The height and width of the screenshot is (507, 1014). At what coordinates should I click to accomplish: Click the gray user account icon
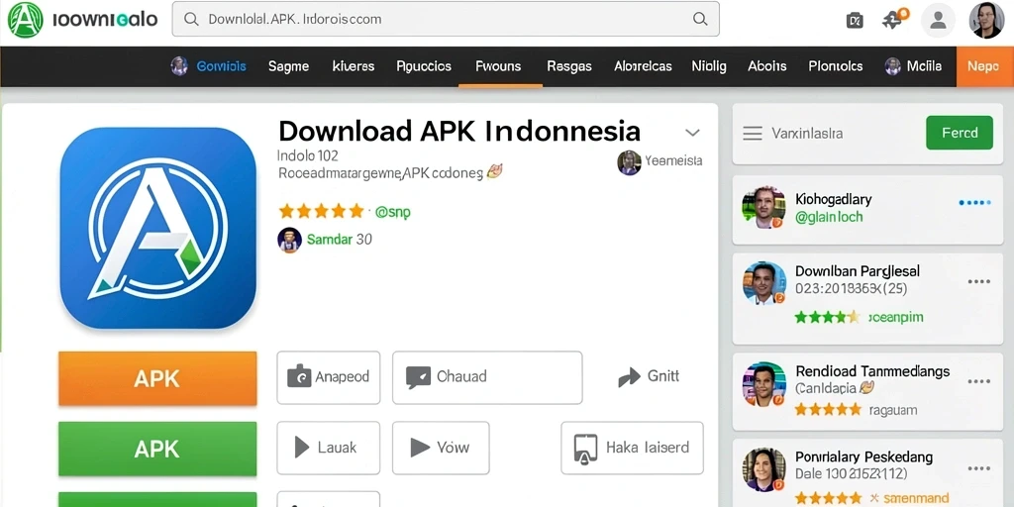tap(938, 20)
